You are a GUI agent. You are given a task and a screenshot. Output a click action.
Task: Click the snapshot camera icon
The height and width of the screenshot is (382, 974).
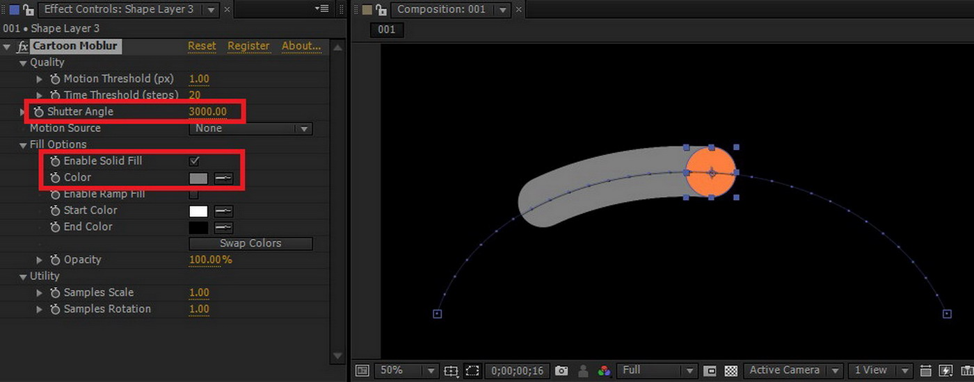point(561,371)
